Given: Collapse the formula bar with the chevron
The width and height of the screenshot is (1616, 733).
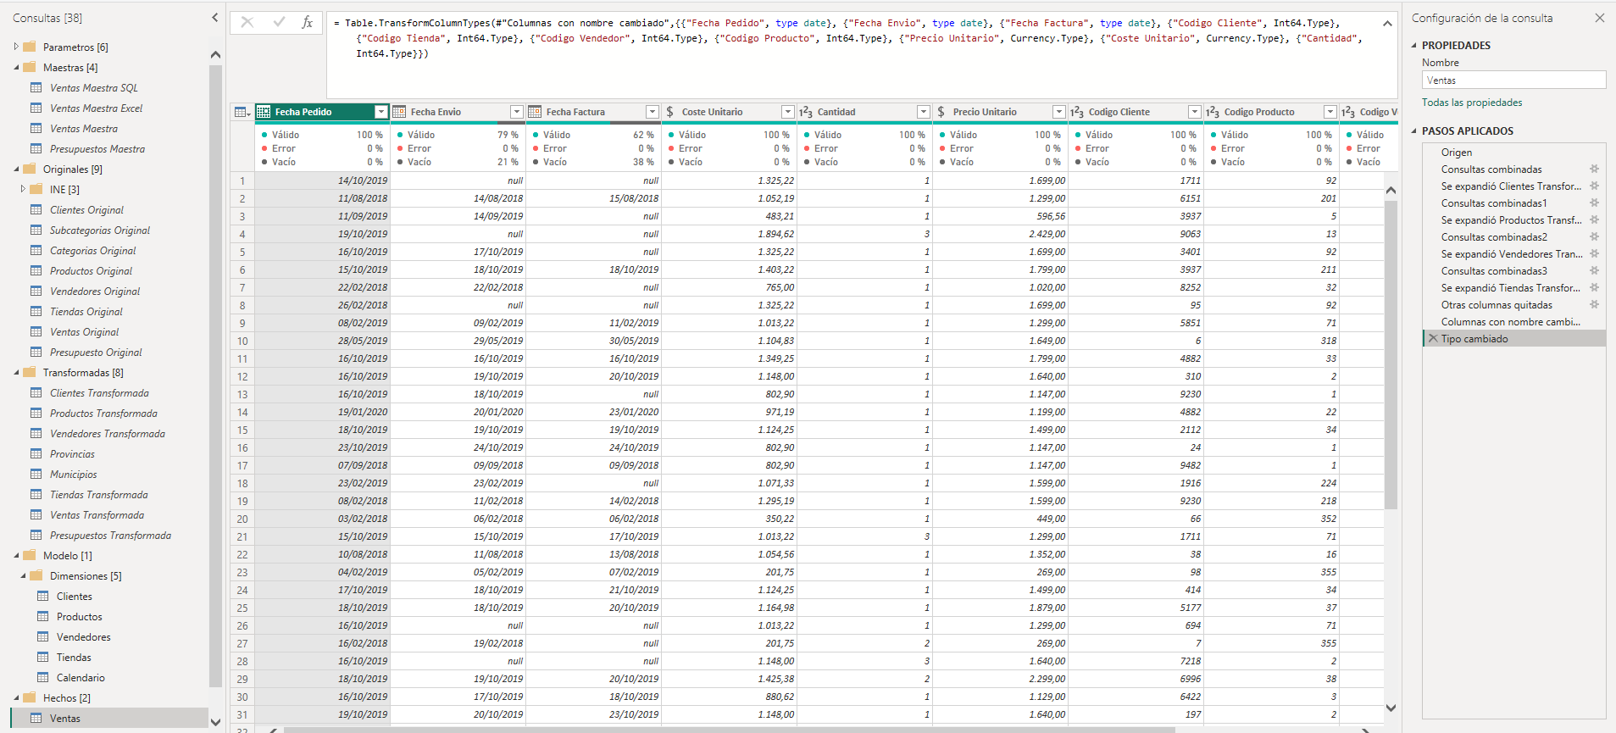Looking at the screenshot, I should tap(1387, 24).
